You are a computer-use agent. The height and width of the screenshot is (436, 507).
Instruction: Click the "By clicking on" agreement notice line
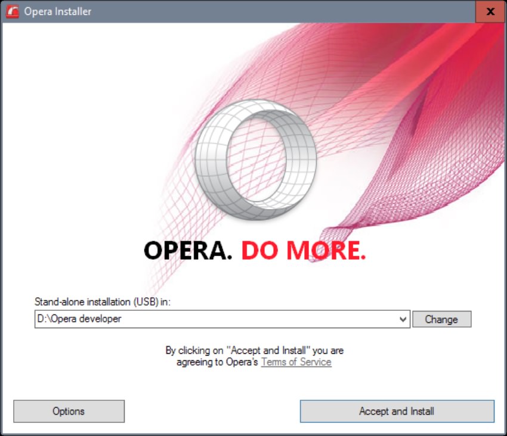[x=254, y=351]
